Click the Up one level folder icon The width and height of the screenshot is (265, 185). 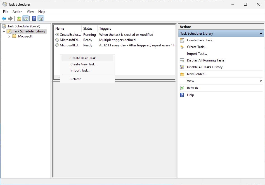19,19
